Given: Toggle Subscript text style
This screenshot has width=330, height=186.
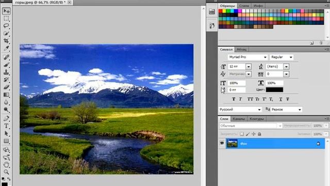Looking at the screenshot, I should 271,99.
